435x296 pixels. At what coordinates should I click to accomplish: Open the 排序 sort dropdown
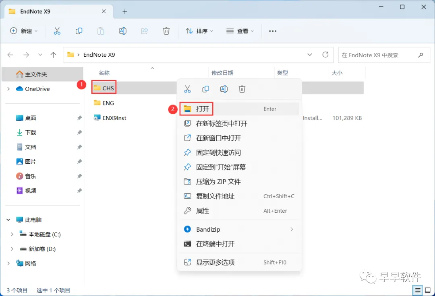(x=199, y=31)
